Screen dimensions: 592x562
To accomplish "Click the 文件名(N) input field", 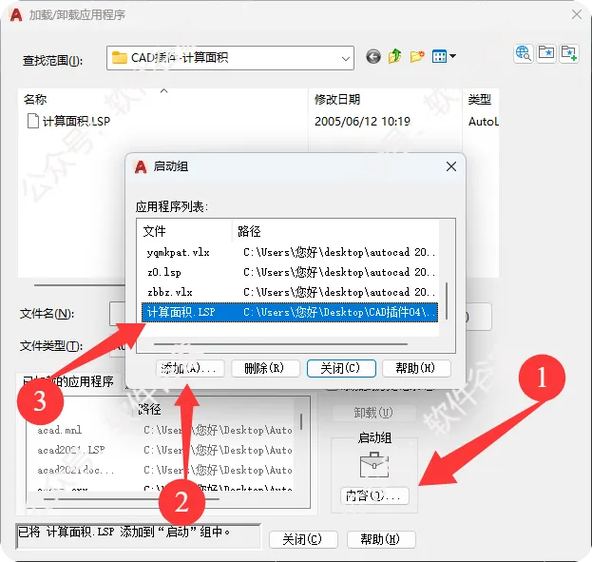I will pos(117,314).
